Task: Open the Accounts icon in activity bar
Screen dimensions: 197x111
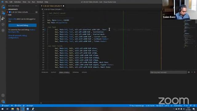Action: 3,95
